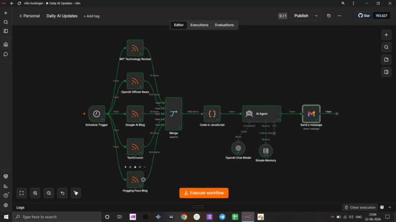
Task: Open the chat icon in sidebar
Action: (x=6, y=54)
